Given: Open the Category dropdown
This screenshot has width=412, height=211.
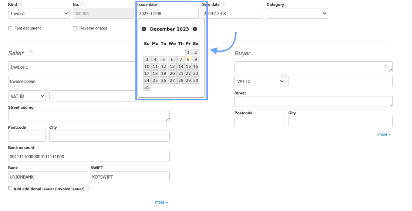Looking at the screenshot, I should click(297, 13).
